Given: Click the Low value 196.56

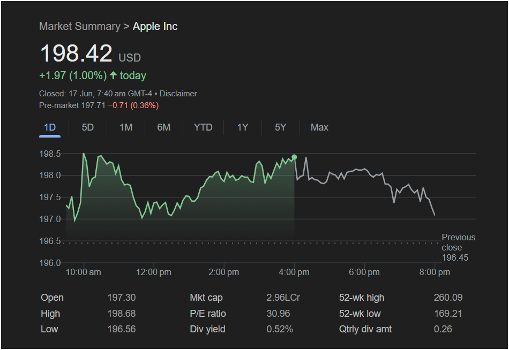Looking at the screenshot, I should click(122, 329).
